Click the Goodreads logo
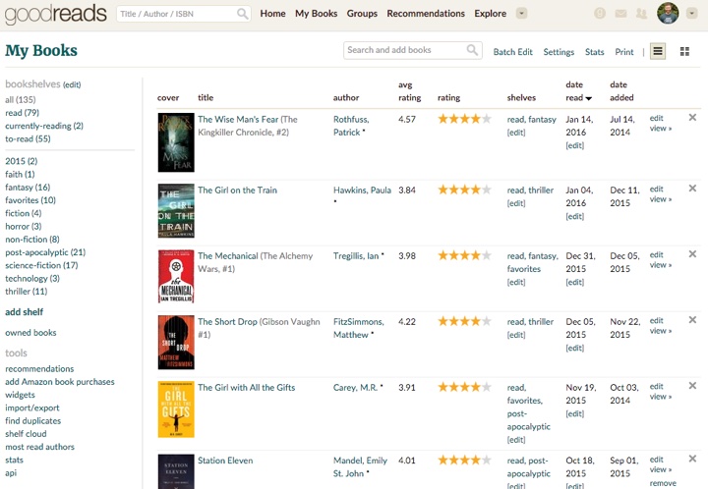 55,15
